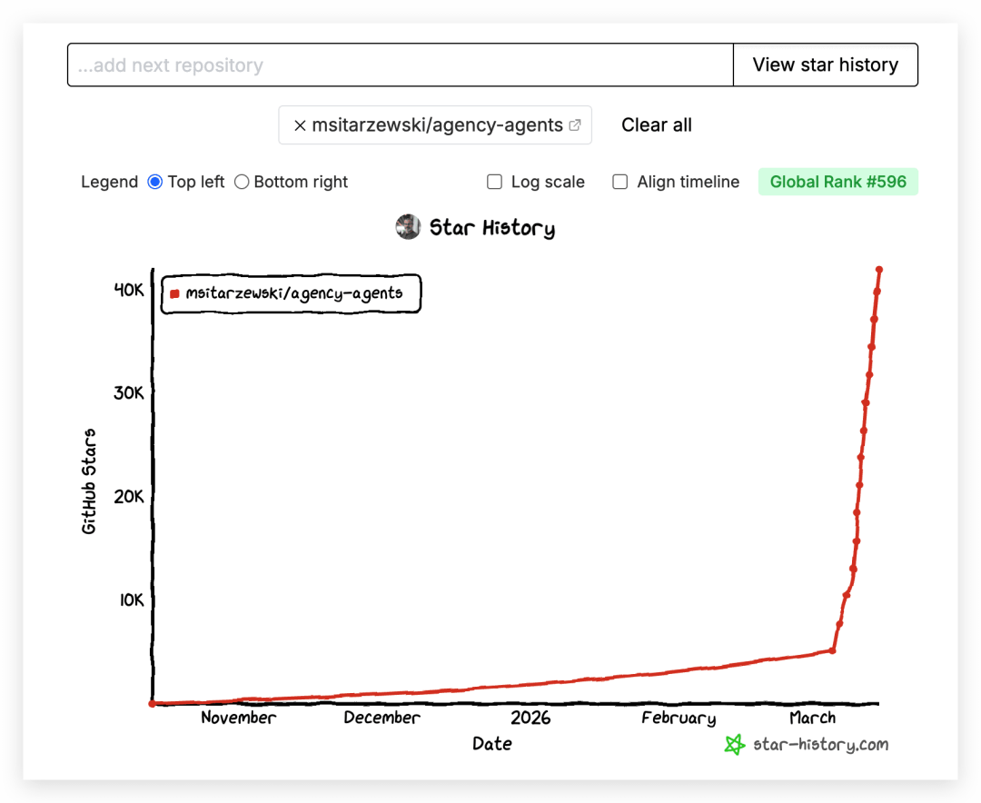Viewport: 981px width, 803px height.
Task: Open the external link icon on the repository chip
Action: (x=575, y=125)
